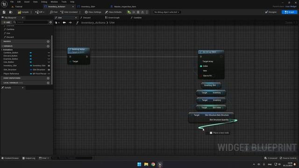Toggle Inventory_Slot variable eye icon
Screen dimensions: 299x168
(x=49, y=66)
